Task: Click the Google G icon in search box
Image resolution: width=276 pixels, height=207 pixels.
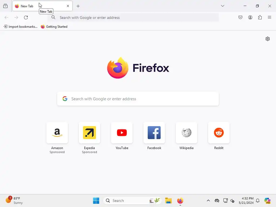Action: pyautogui.click(x=65, y=99)
